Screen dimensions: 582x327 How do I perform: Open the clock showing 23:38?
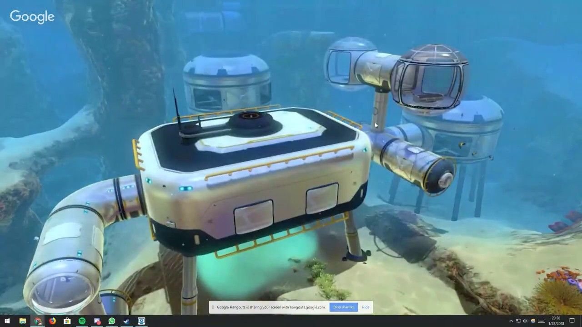tap(557, 321)
